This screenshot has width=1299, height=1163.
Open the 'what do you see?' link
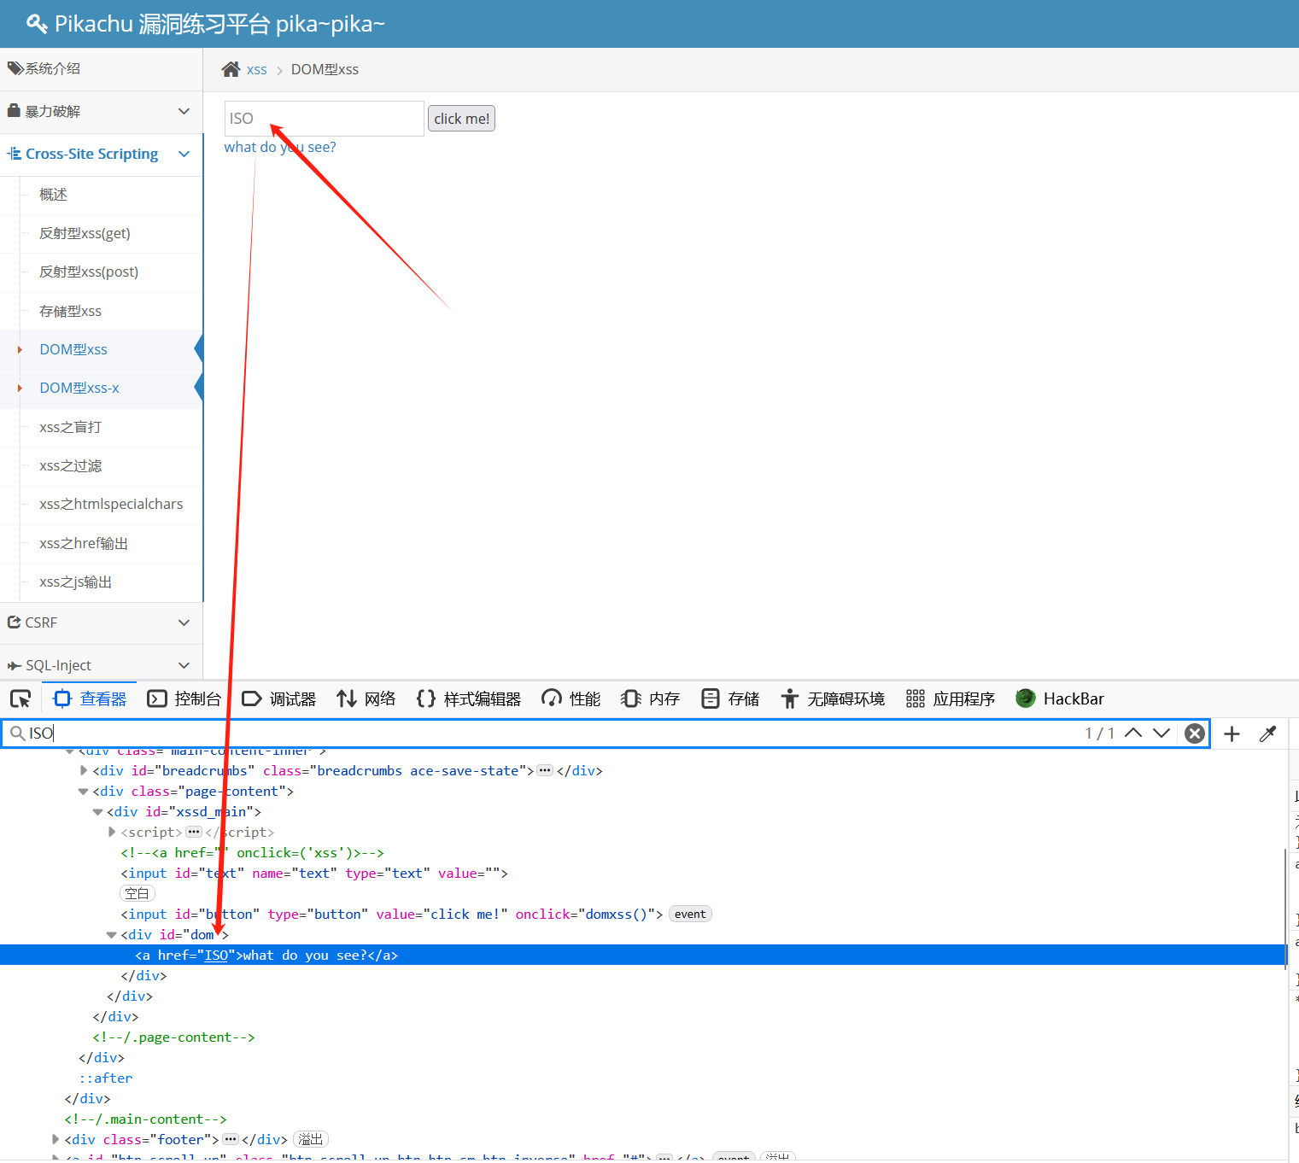tap(280, 147)
